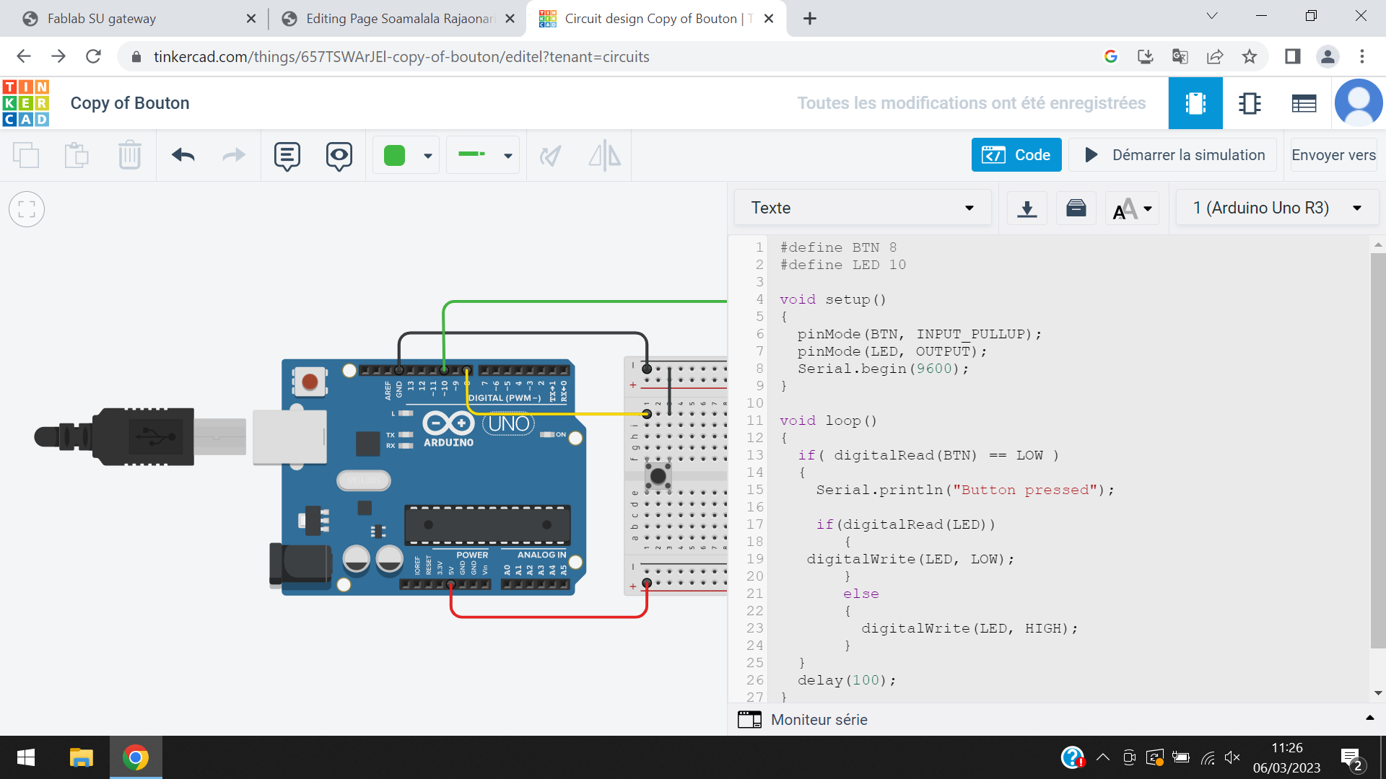Select the Arduino Uno R3 board dropdown

coord(1277,208)
